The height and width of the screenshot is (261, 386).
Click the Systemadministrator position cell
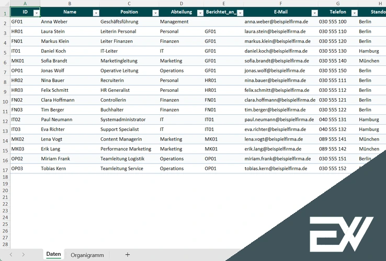pyautogui.click(x=125, y=120)
